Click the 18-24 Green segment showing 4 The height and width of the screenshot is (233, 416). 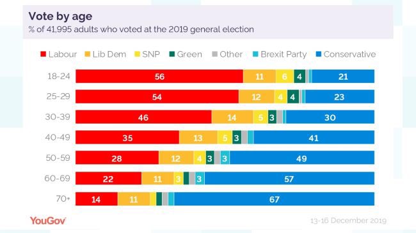coord(300,76)
